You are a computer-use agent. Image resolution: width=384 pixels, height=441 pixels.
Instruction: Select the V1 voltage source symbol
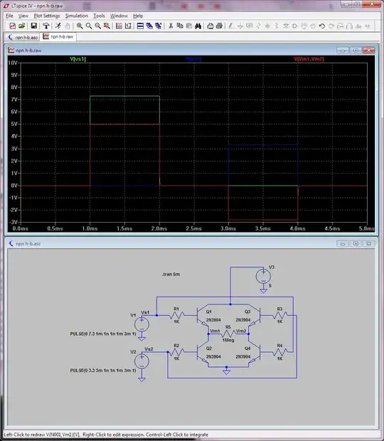(x=142, y=324)
